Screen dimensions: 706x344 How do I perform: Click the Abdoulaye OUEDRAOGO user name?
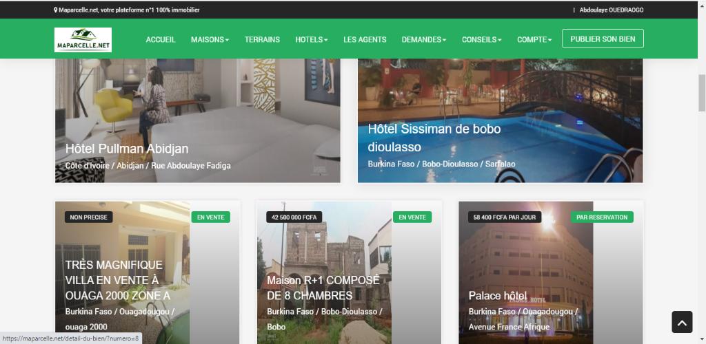(612, 10)
